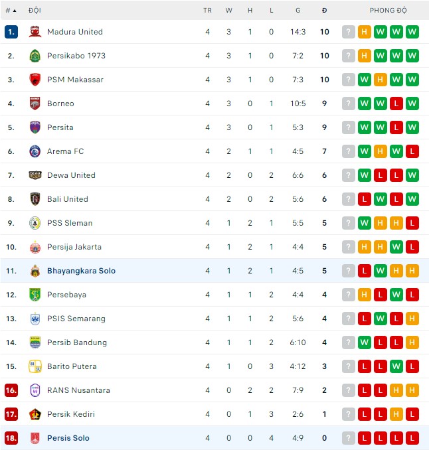
Task: Click the Madura United club crest icon
Action: (x=35, y=32)
